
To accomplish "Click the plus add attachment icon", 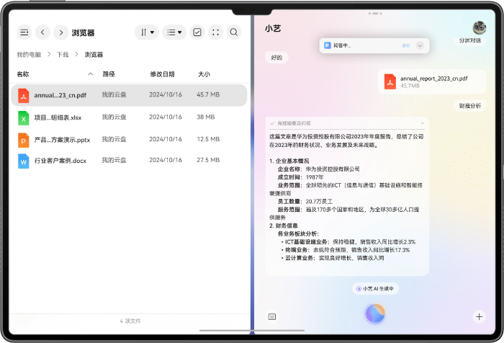I will click(x=479, y=316).
